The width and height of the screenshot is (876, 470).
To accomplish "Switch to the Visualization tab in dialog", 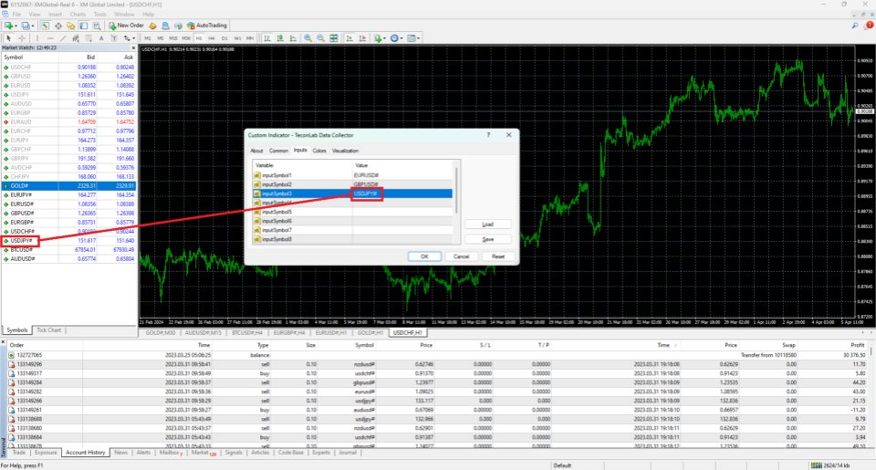I will click(x=345, y=151).
